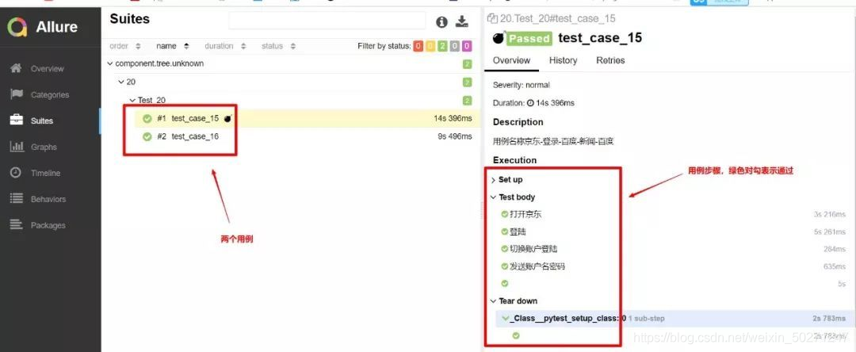
Task: Switch to the History tab
Action: [563, 60]
